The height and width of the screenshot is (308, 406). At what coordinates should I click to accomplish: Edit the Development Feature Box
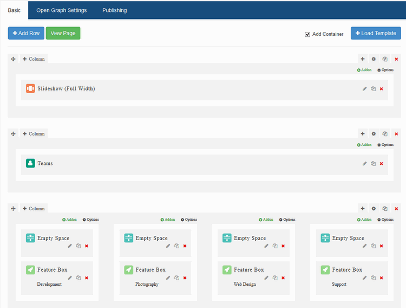click(x=70, y=278)
